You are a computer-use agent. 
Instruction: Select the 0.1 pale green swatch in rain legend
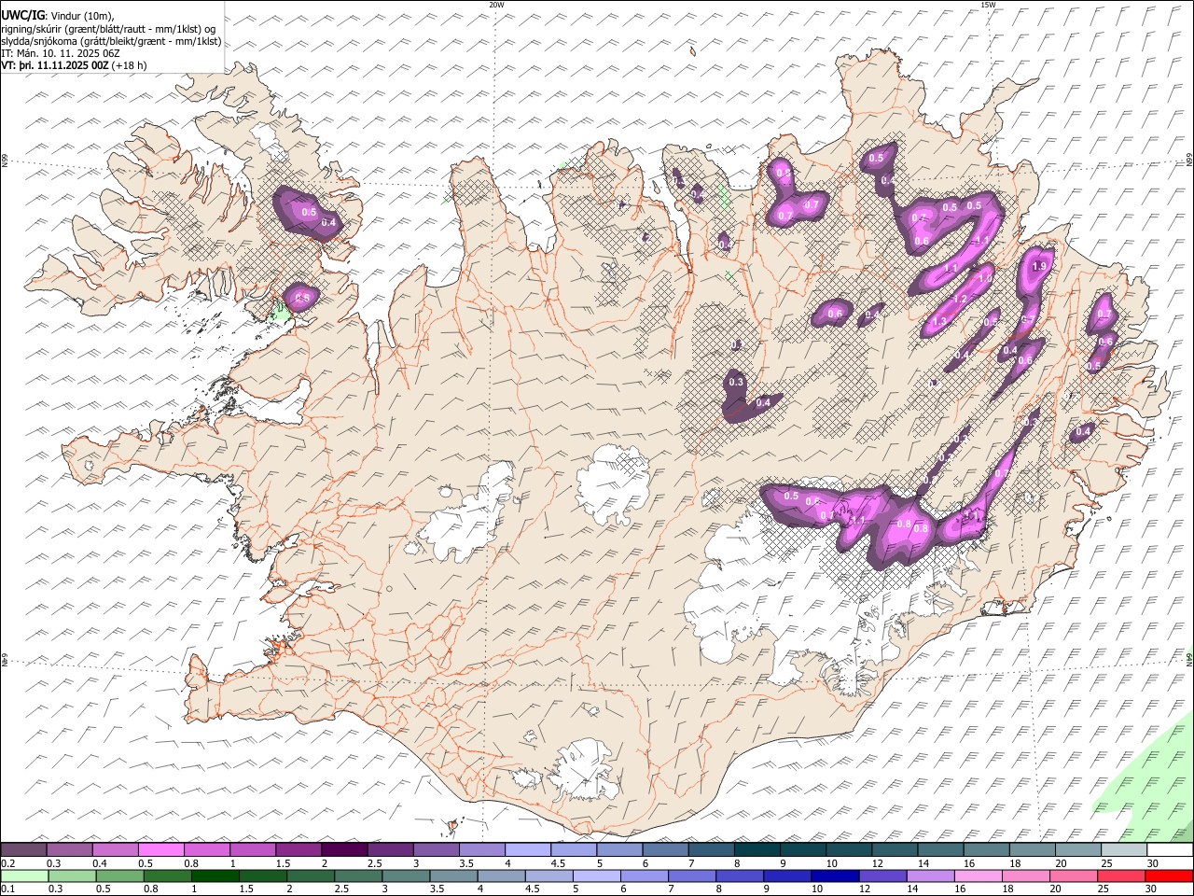pyautogui.click(x=25, y=875)
